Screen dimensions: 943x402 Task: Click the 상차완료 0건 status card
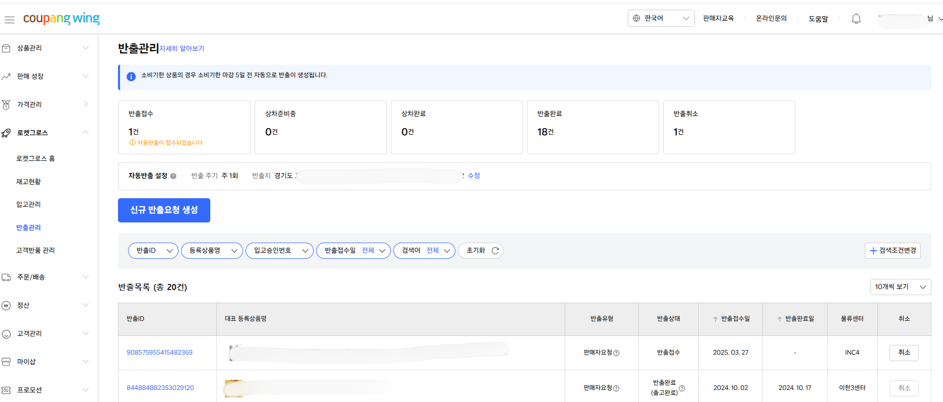coord(457,127)
